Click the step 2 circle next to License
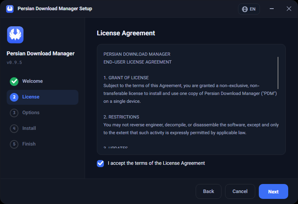 pyautogui.click(x=14, y=97)
